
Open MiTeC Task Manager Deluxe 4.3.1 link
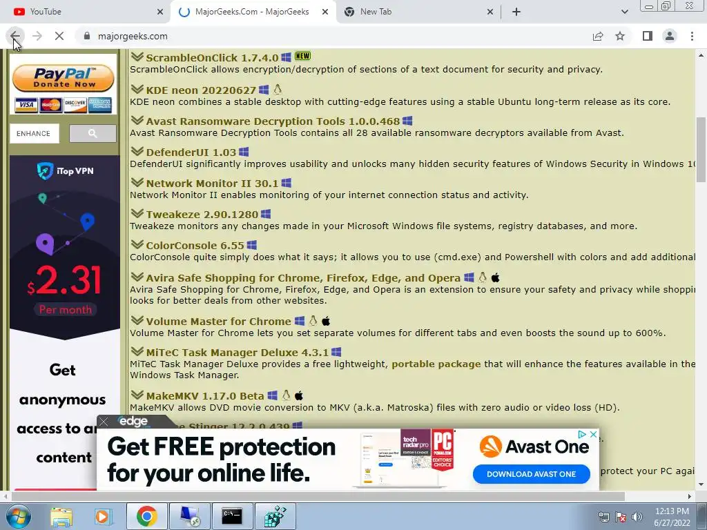(x=238, y=353)
